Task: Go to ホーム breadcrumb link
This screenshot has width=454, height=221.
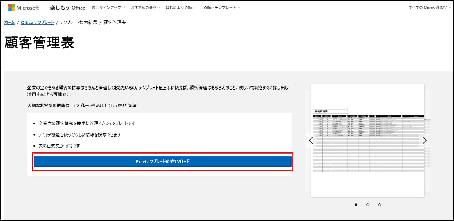Action: [x=10, y=22]
